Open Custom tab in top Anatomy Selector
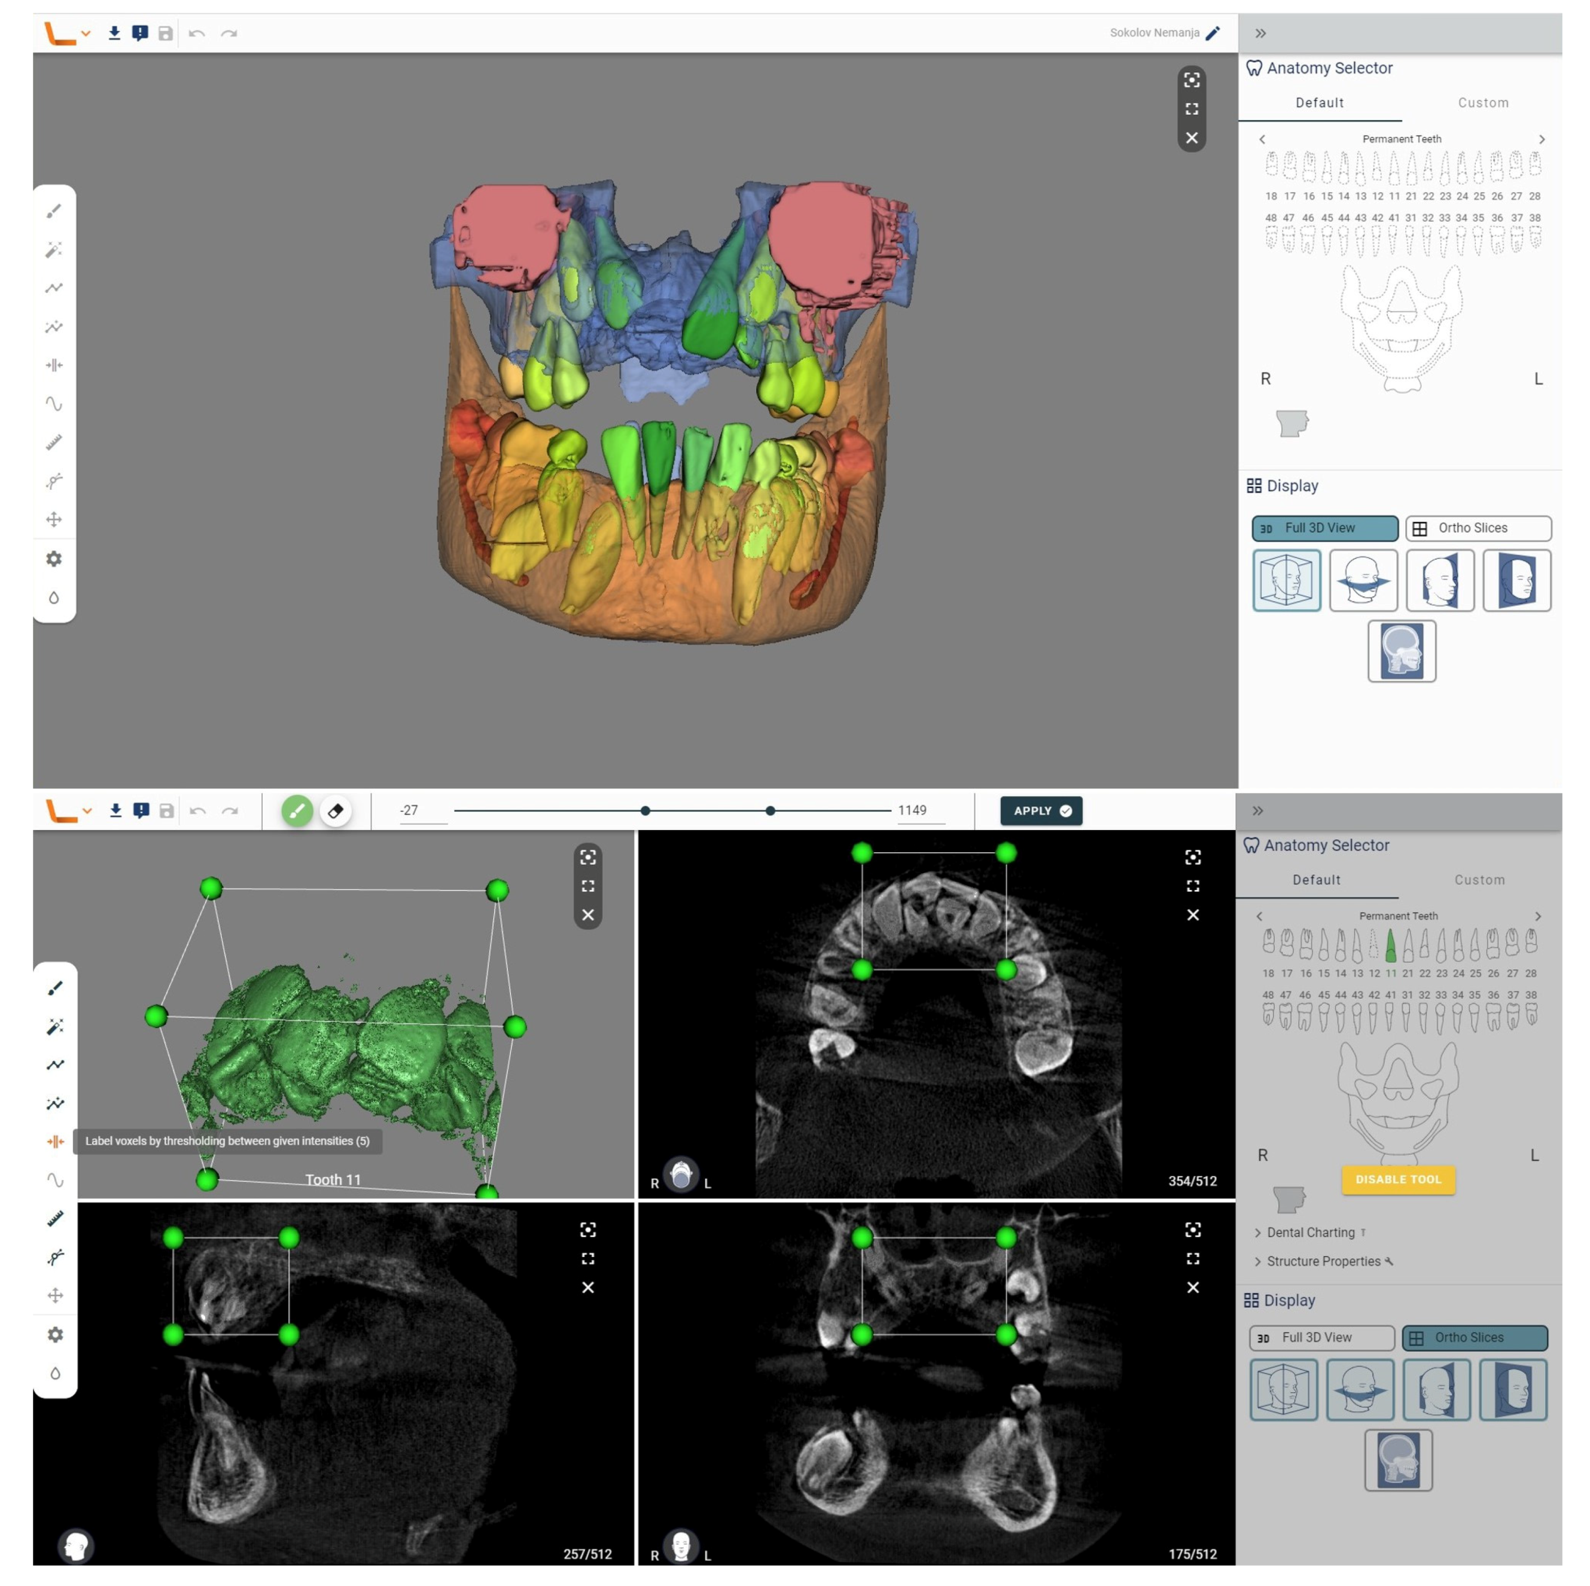1590x1586 pixels. click(1483, 103)
